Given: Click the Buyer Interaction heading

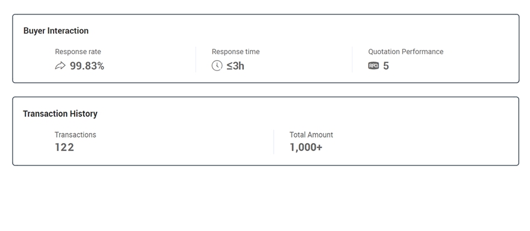Looking at the screenshot, I should pyautogui.click(x=56, y=31).
